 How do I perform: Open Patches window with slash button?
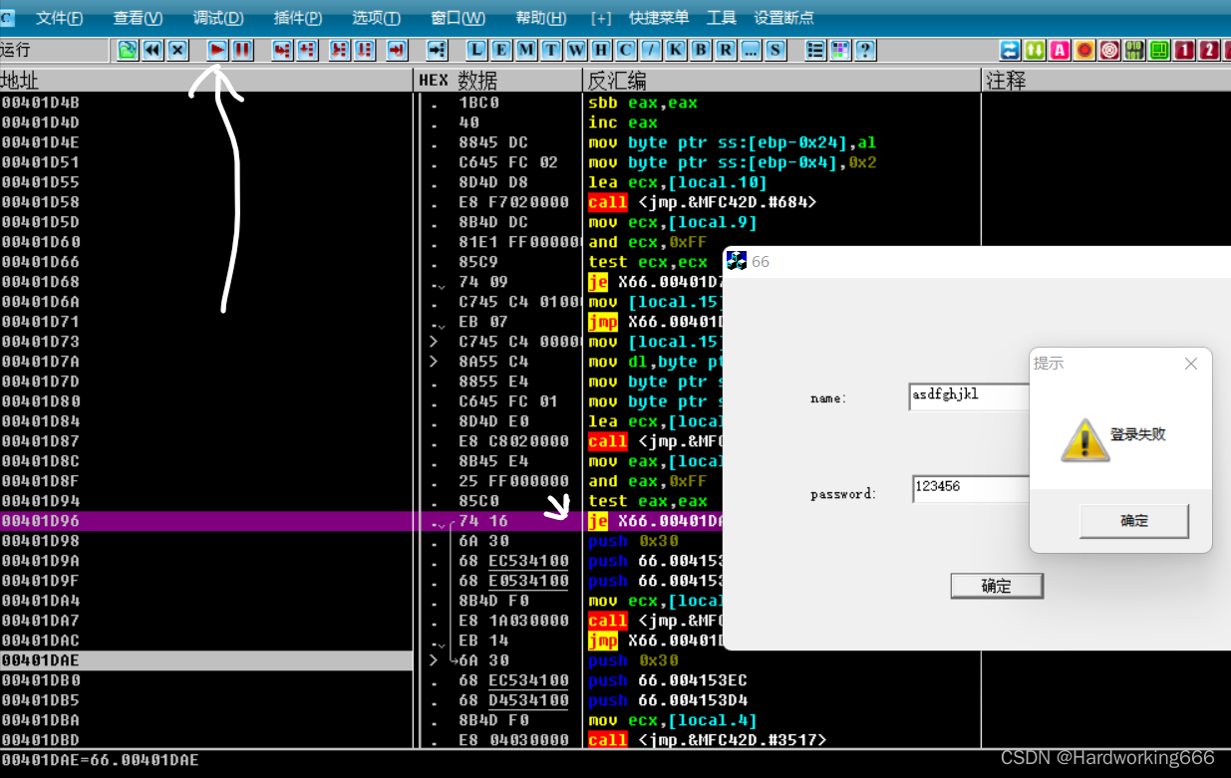651,50
